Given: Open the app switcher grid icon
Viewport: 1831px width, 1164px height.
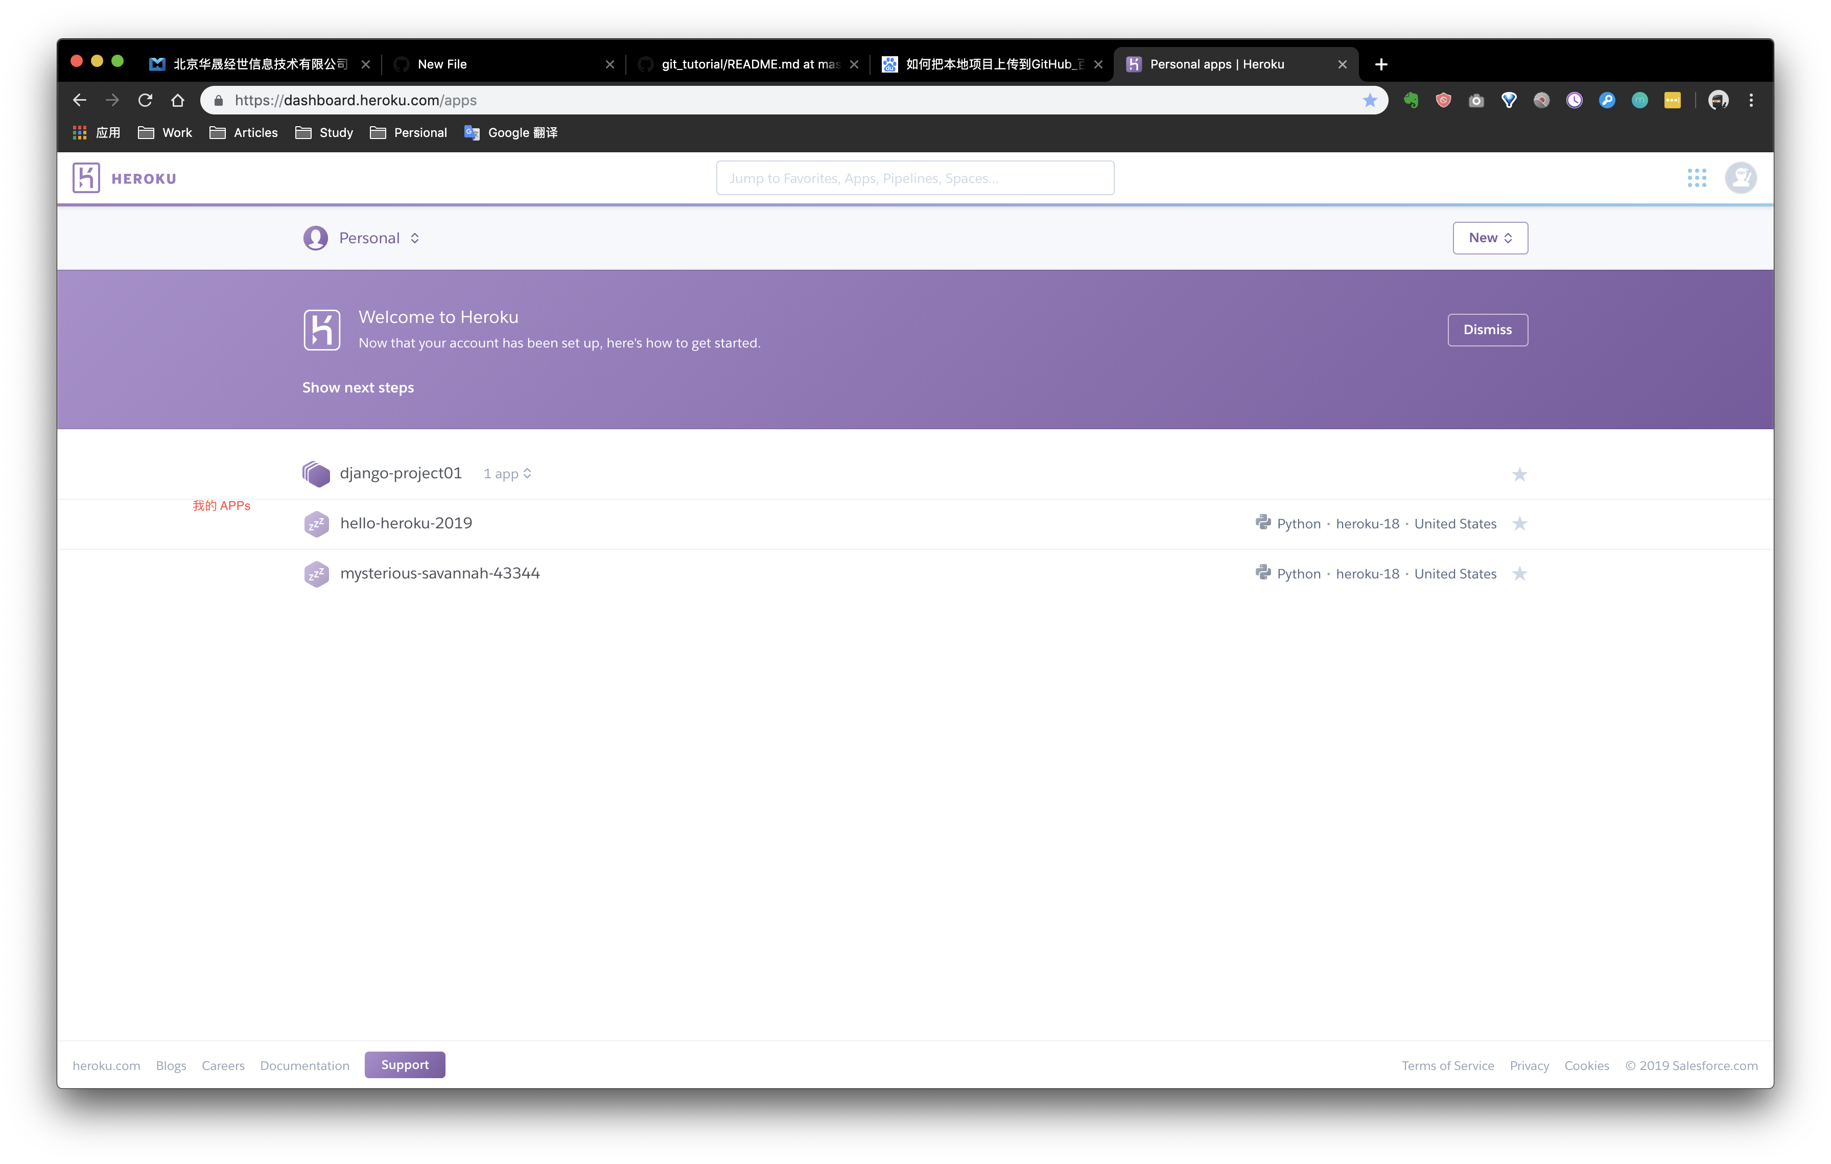Looking at the screenshot, I should (1697, 178).
